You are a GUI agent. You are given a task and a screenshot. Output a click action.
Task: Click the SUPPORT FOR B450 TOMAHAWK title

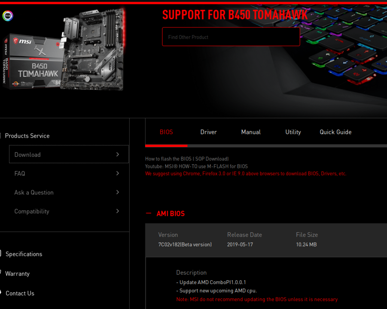pyautogui.click(x=235, y=15)
